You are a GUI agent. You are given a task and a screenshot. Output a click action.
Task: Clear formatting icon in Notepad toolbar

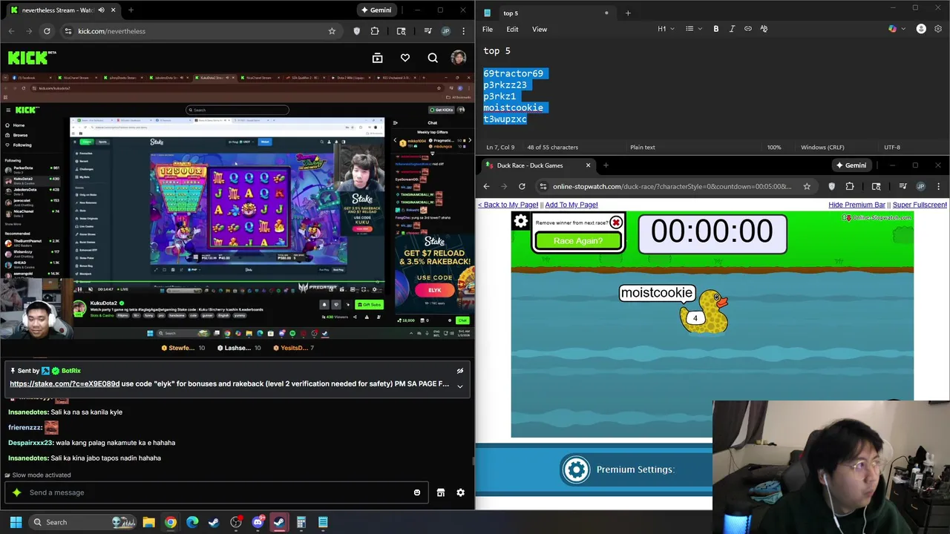(764, 29)
